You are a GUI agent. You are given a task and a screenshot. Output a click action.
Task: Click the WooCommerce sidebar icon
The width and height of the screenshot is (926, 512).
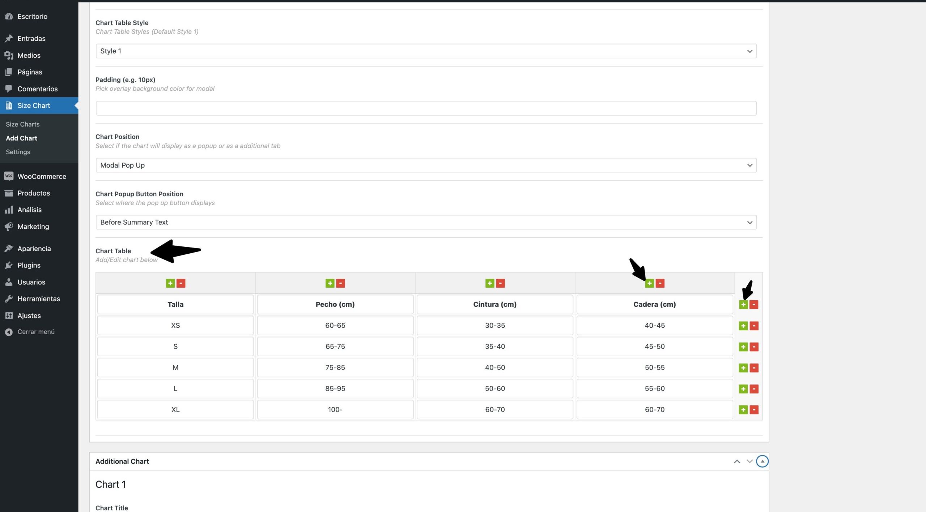coord(9,176)
